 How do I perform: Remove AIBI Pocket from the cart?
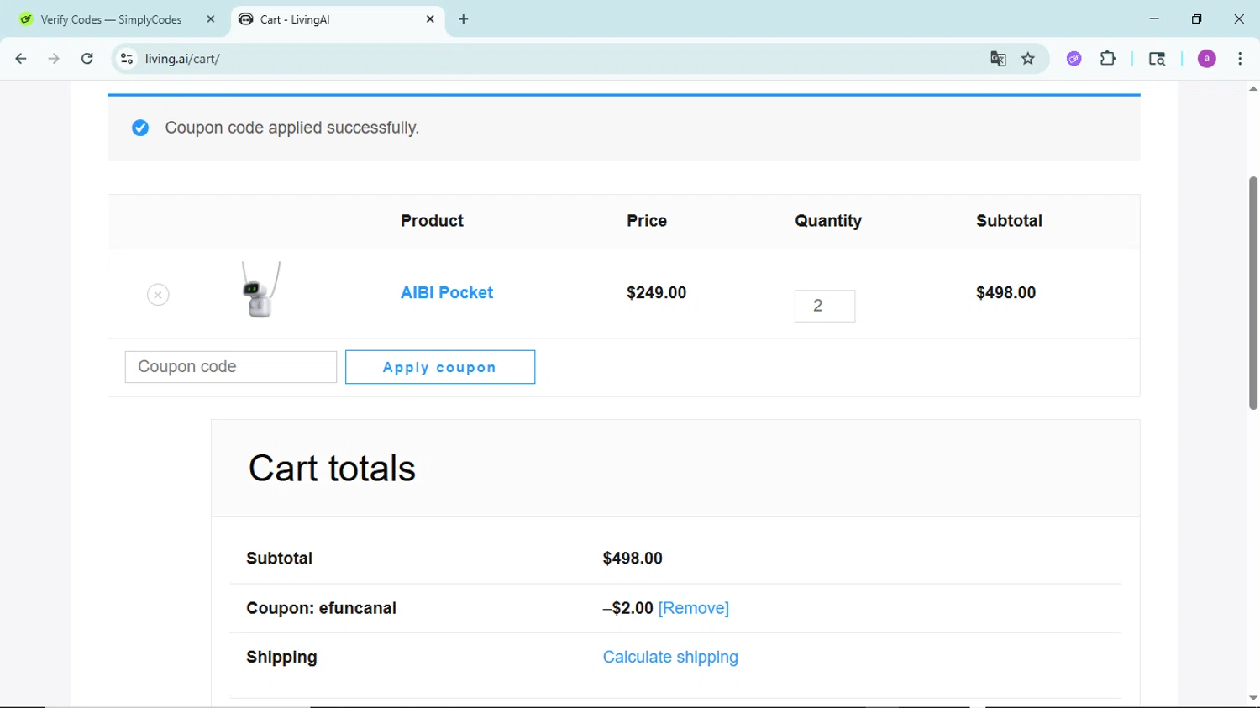(158, 295)
